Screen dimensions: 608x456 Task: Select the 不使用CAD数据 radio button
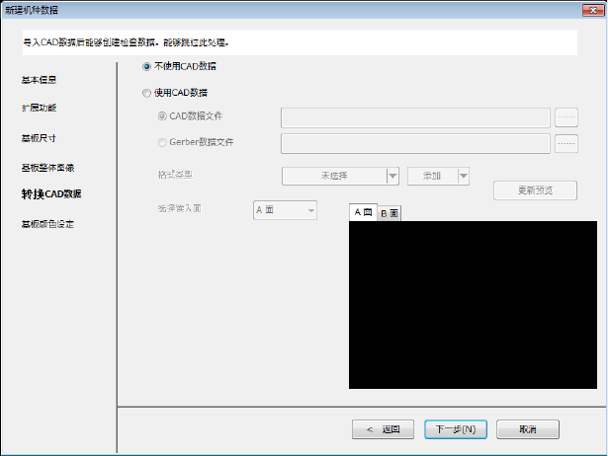(146, 66)
